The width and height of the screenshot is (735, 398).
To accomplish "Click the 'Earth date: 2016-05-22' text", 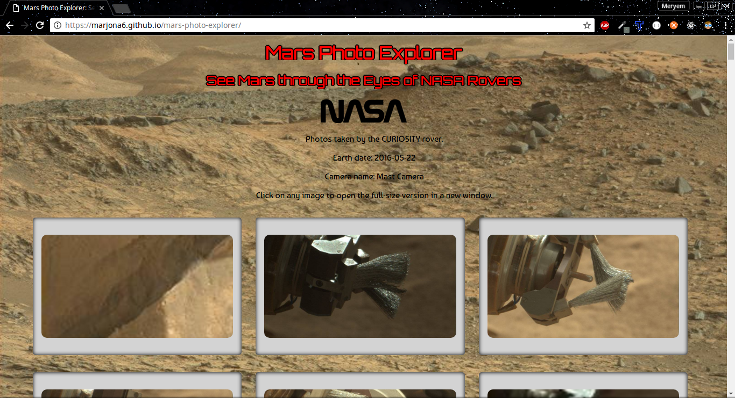I will 374,158.
